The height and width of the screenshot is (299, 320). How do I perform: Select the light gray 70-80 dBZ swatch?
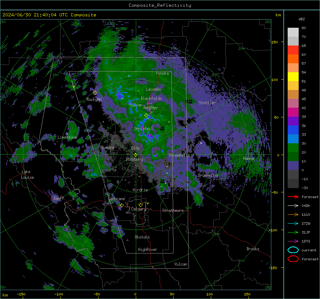click(293, 32)
